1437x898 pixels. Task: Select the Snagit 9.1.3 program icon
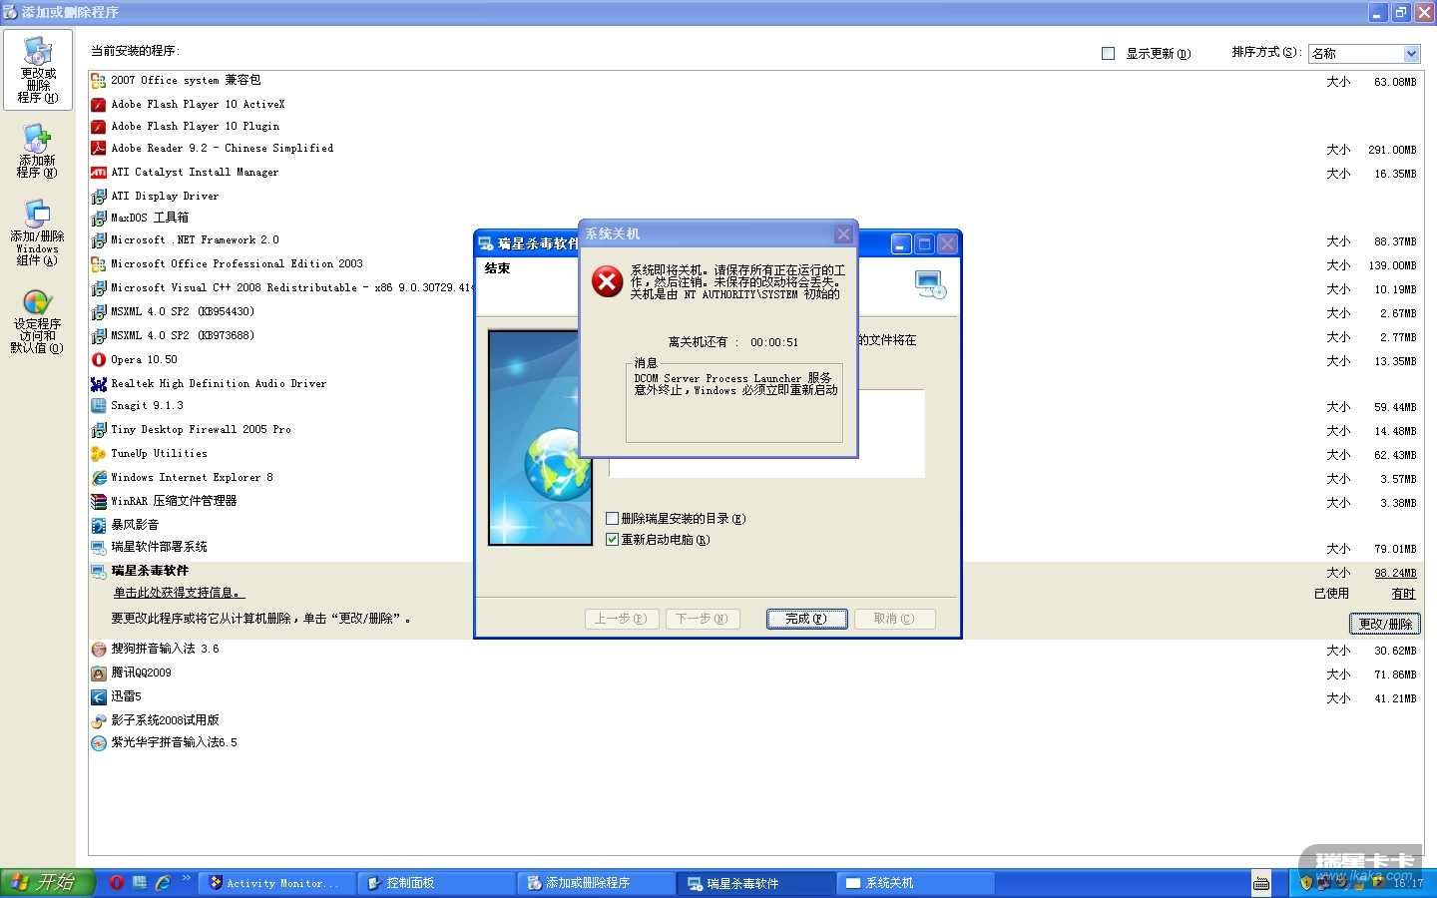tap(99, 406)
